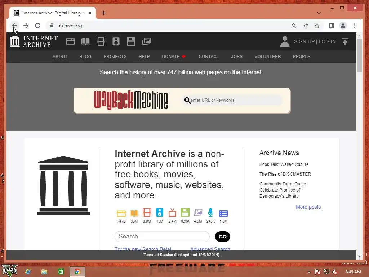Click the green 926K software icon
This screenshot has height=277, width=369.
coord(185,213)
